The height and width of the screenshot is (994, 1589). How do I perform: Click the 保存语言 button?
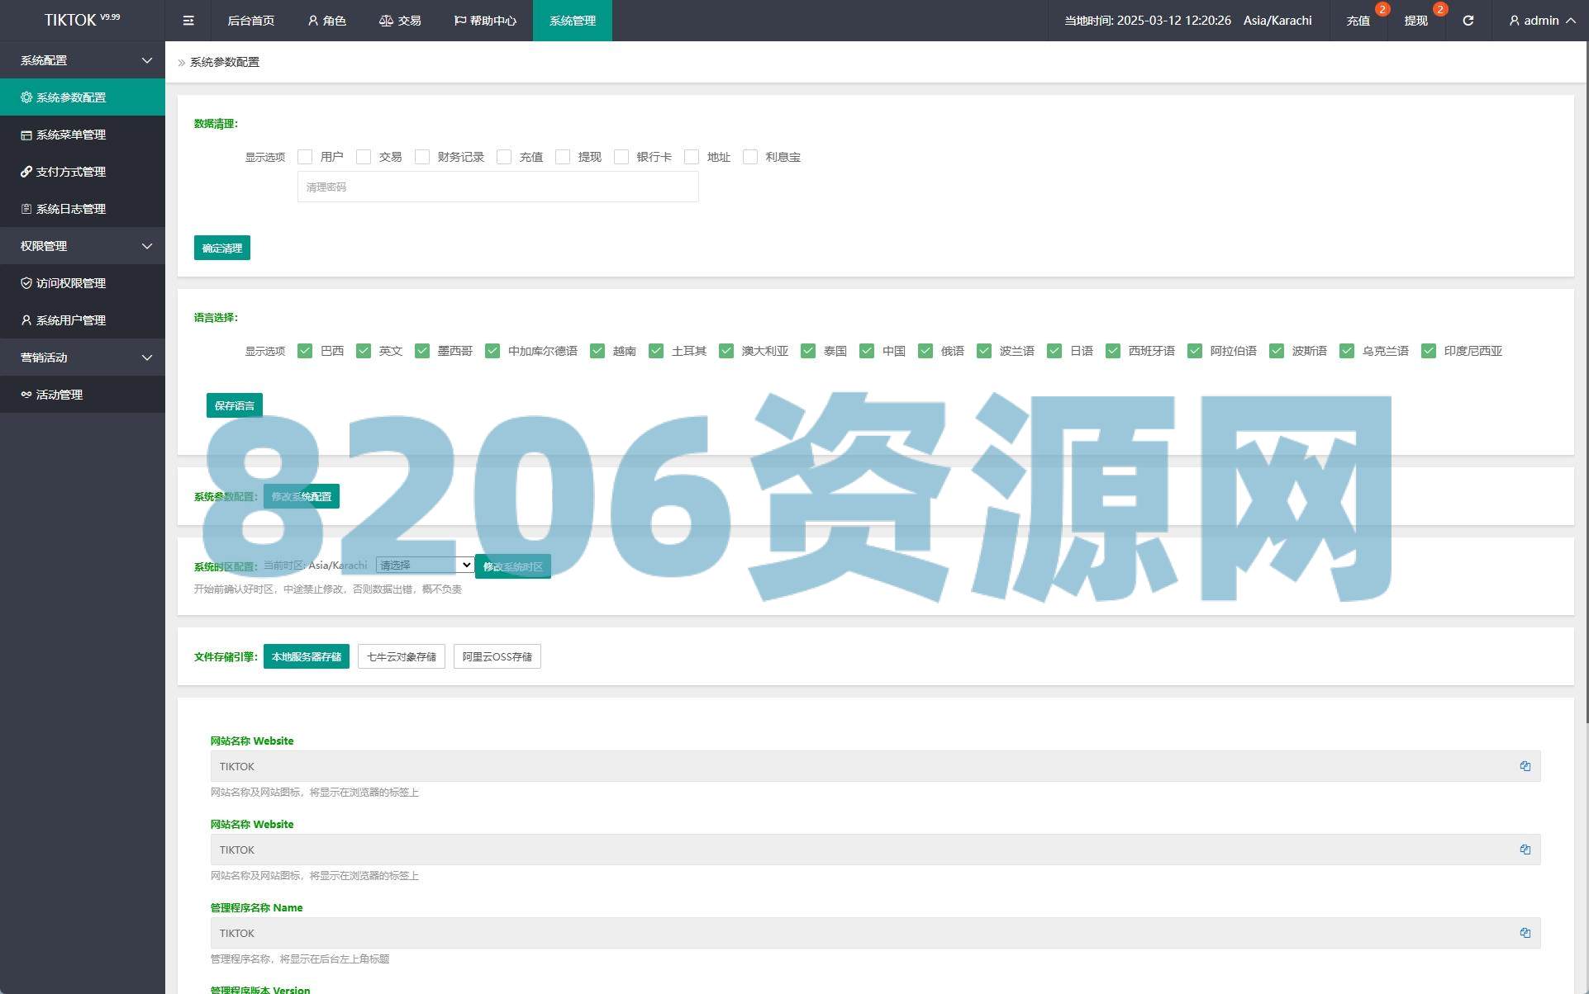click(235, 405)
